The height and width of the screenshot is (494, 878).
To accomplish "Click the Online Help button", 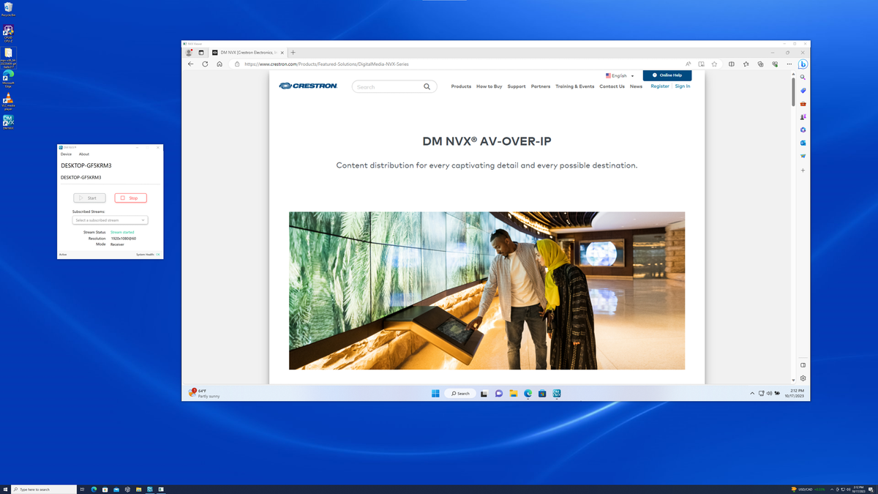I will [x=667, y=75].
